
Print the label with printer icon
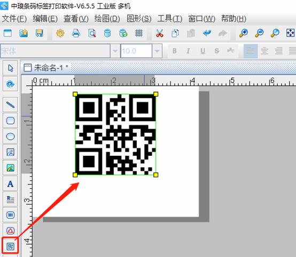coord(76,33)
